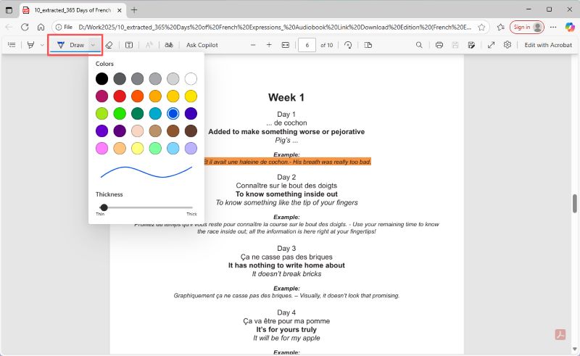580x356 pixels.
Task: Open the table of contents panel
Action: click(11, 45)
